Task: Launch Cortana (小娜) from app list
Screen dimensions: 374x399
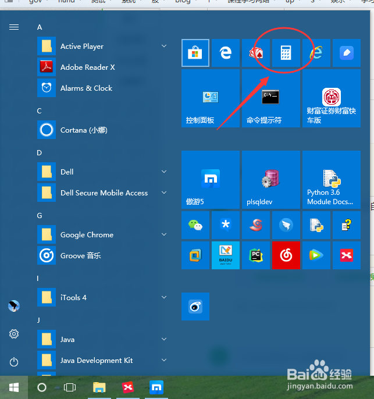Action: click(103, 130)
